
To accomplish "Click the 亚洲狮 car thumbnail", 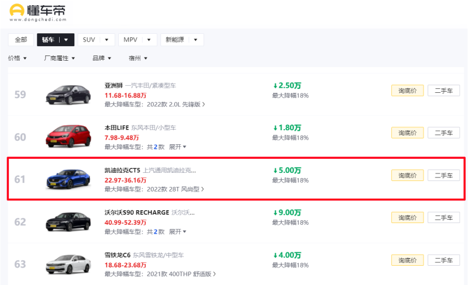I will point(68,94).
